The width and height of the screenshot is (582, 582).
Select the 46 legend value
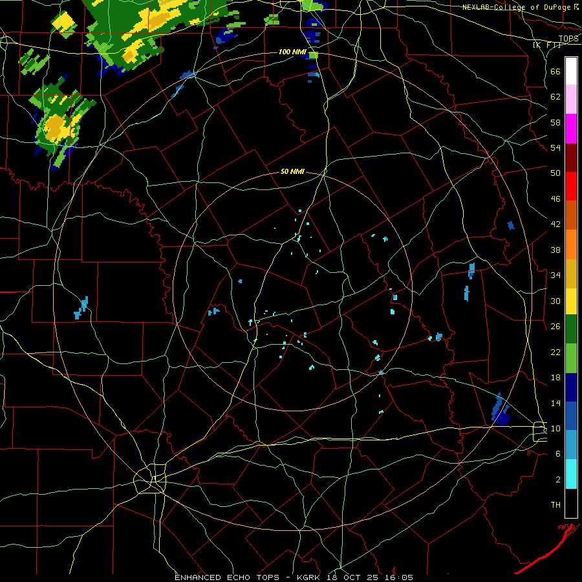pyautogui.click(x=555, y=199)
